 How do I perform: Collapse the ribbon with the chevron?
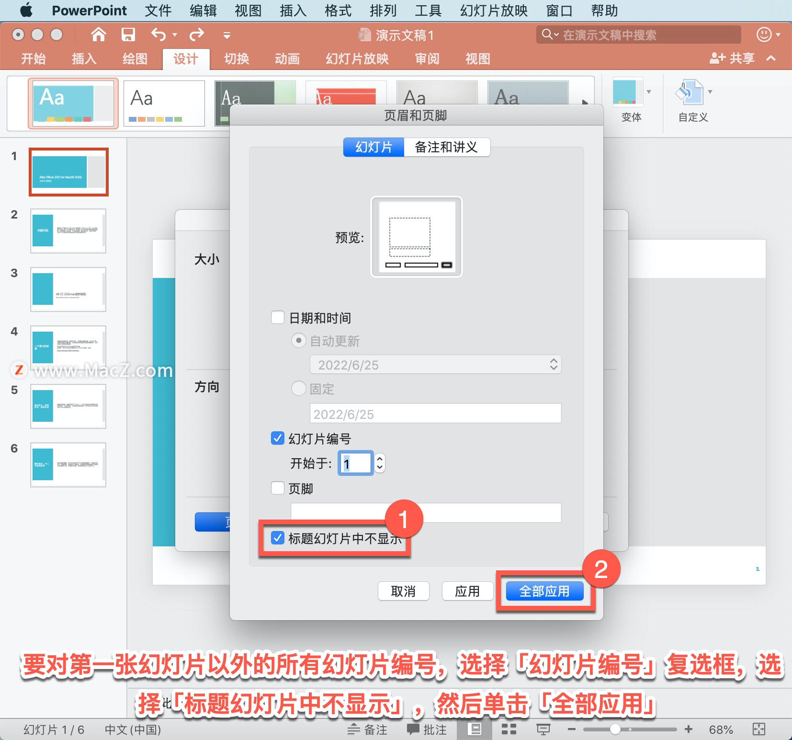pos(771,58)
